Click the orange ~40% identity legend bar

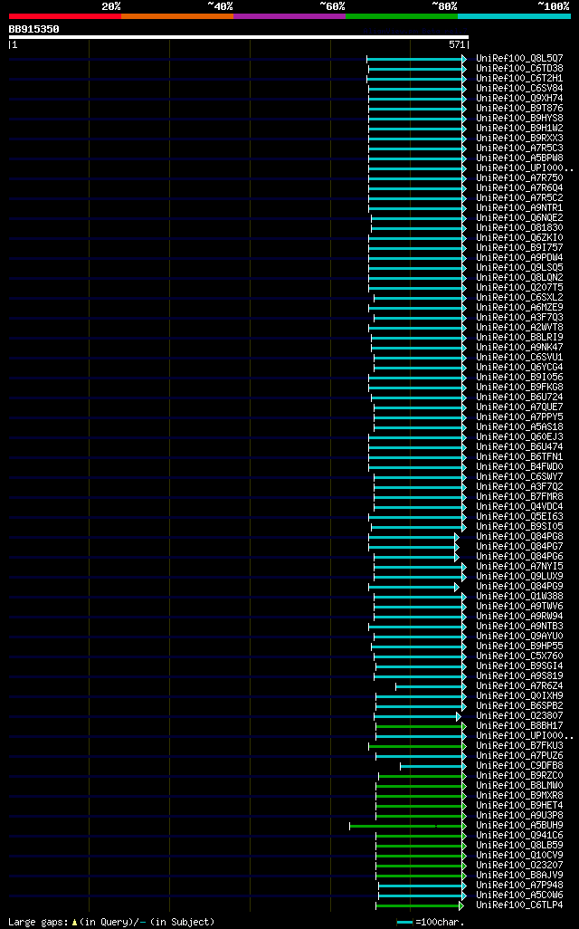177,16
